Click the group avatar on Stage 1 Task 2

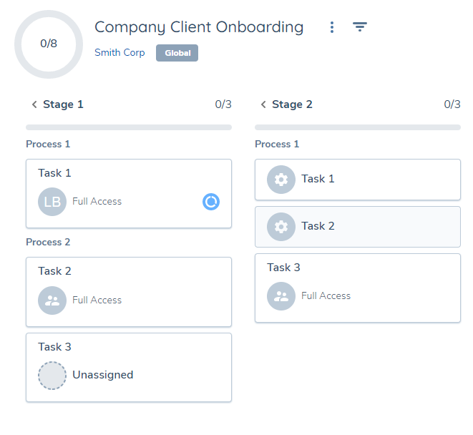pos(52,300)
